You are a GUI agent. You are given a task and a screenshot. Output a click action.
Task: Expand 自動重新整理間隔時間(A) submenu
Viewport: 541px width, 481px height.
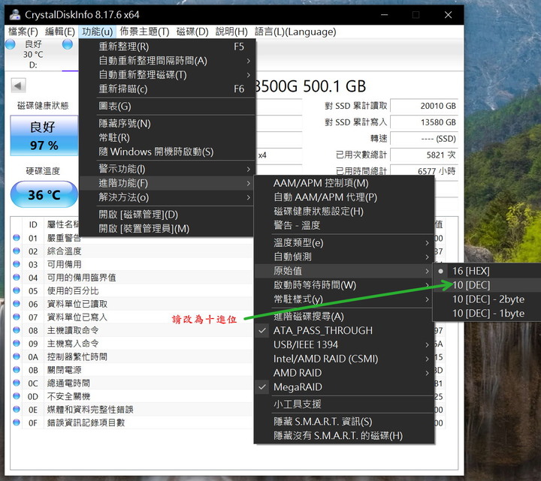point(168,61)
